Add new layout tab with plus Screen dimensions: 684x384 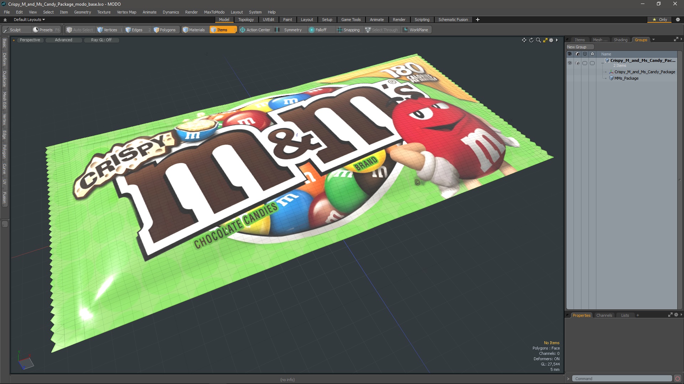coord(478,20)
